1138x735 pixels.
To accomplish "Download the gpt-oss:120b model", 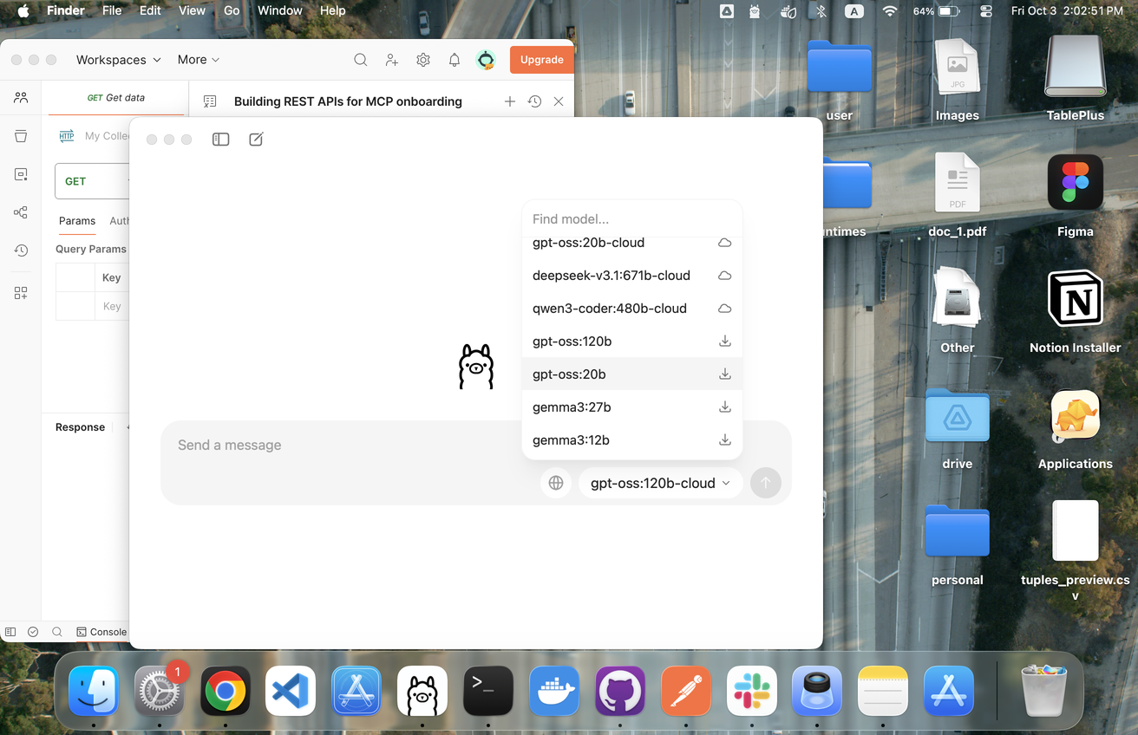I will [725, 341].
